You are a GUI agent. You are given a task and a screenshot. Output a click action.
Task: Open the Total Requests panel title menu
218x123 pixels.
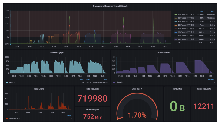(x=92, y=89)
